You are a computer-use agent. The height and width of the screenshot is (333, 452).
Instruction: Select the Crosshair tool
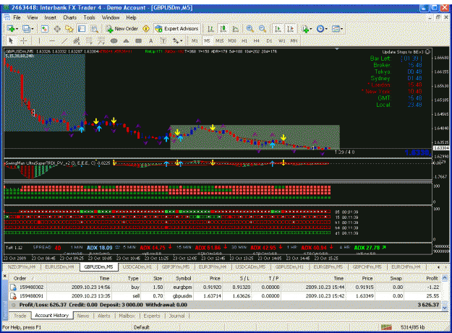click(24, 41)
